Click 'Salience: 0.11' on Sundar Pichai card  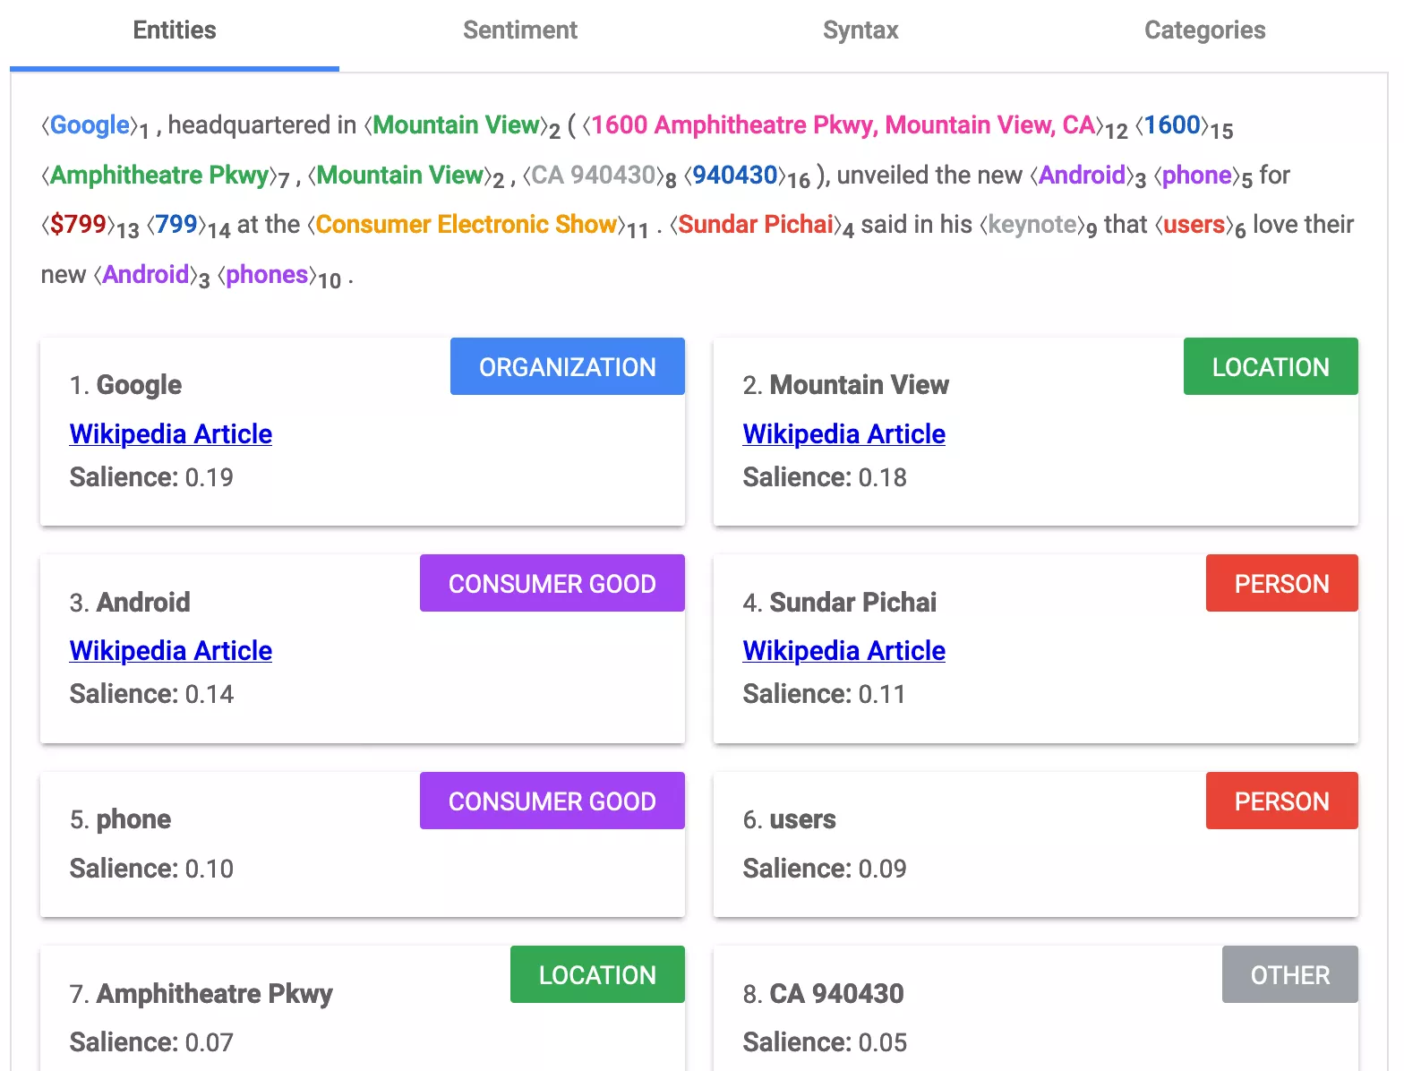[x=824, y=694]
